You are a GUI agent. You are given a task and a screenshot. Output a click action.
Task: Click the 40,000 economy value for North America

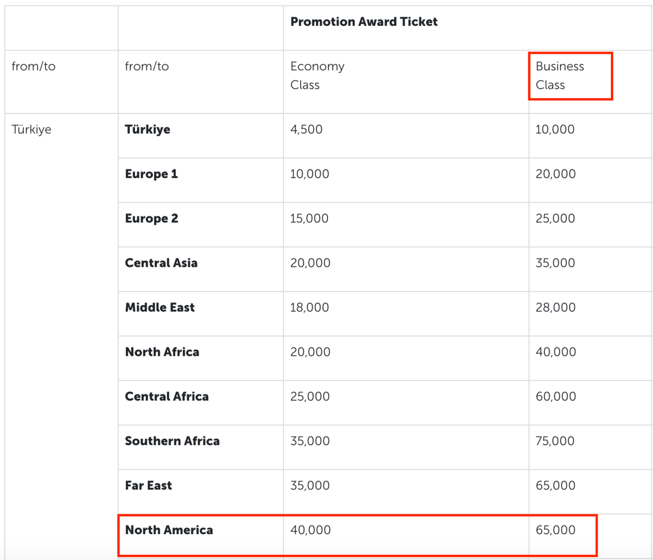310,530
